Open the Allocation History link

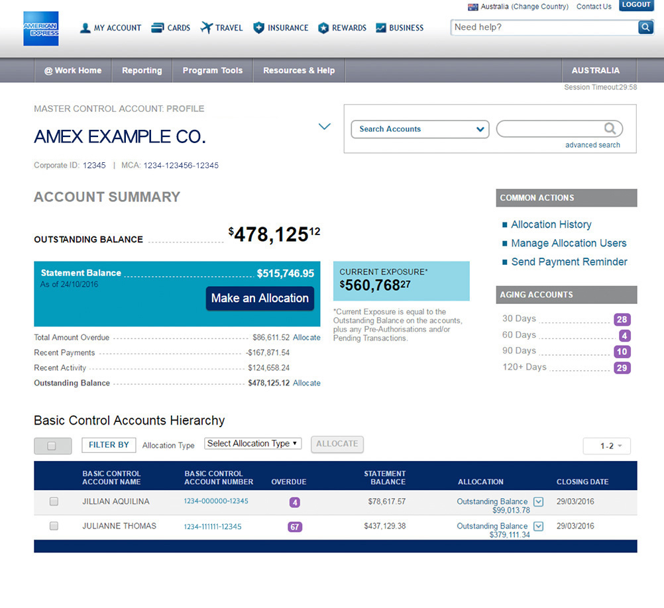(551, 225)
